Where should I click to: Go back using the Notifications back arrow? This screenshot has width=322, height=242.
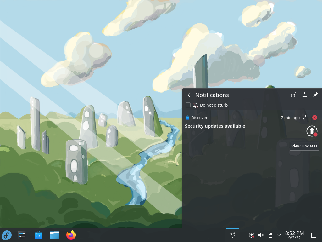[189, 95]
